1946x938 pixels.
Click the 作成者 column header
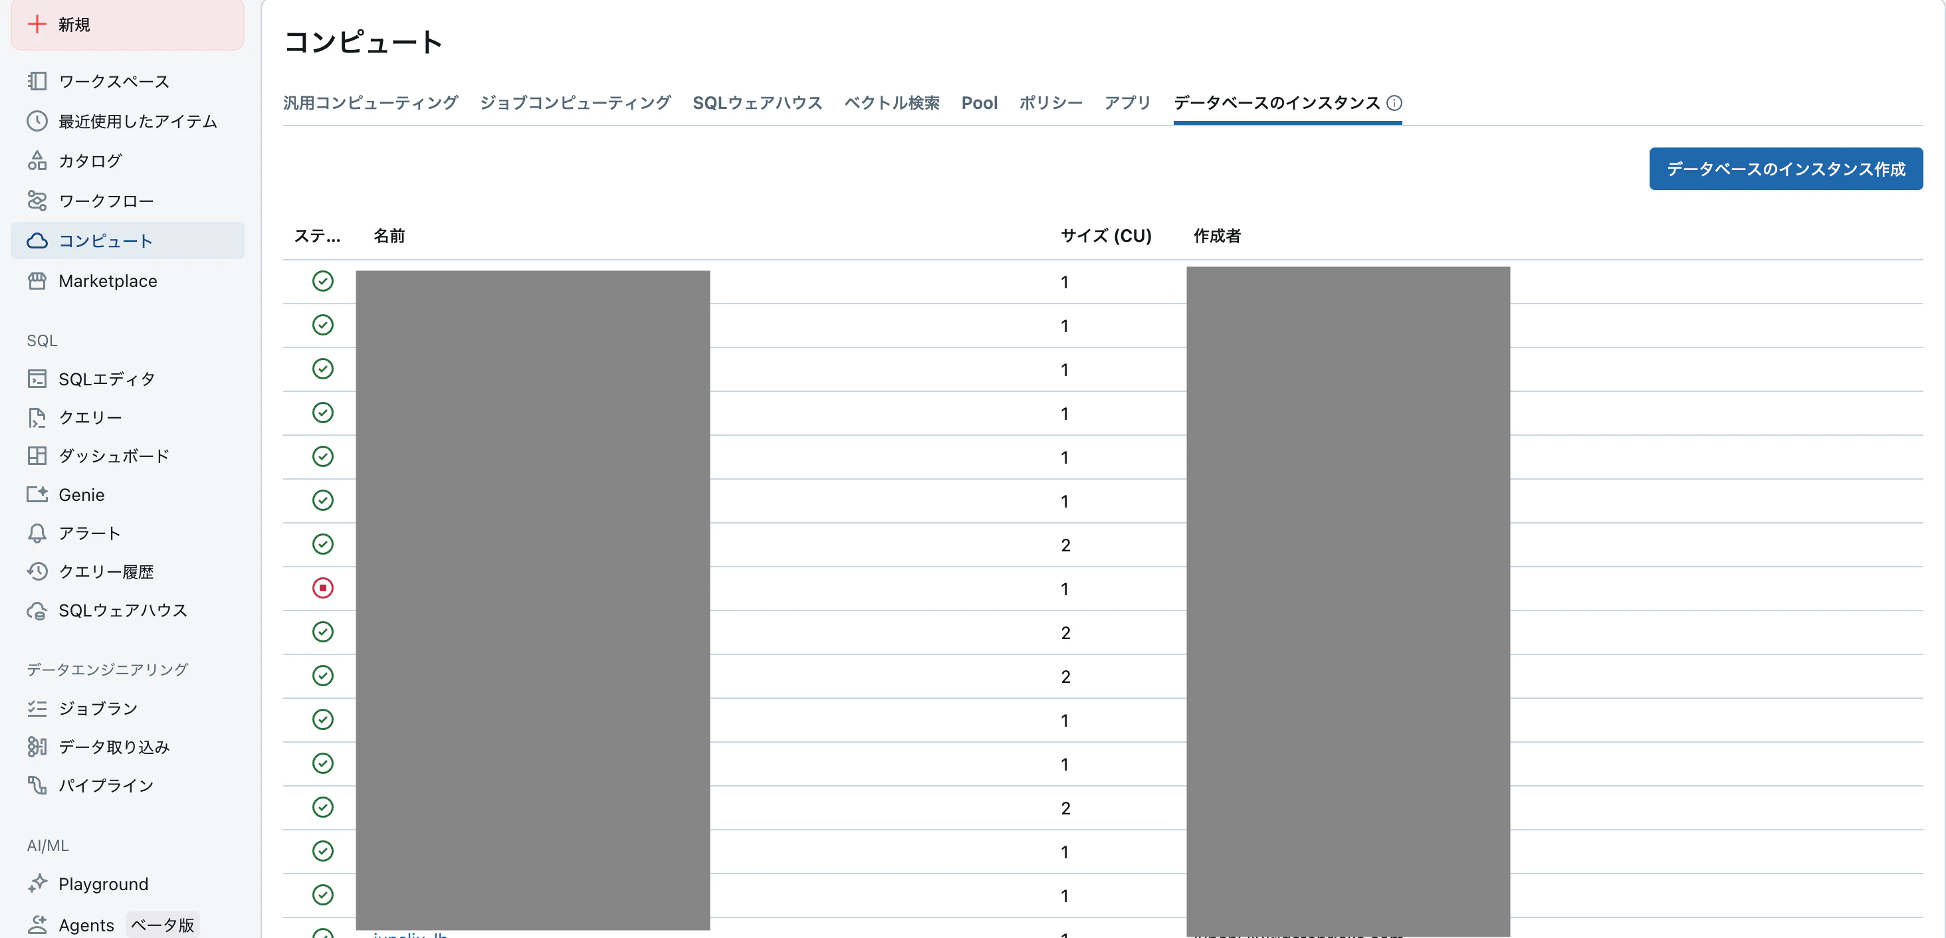1217,236
